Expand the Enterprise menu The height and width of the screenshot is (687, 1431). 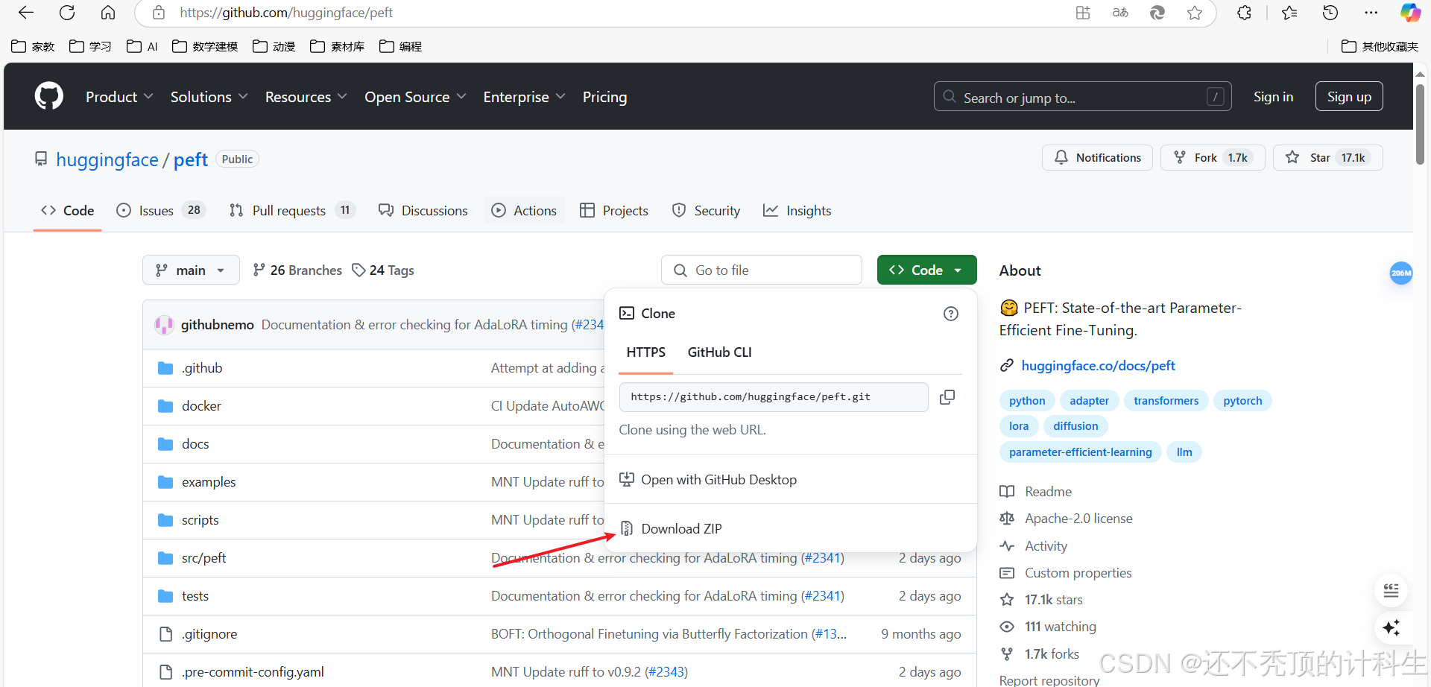click(524, 97)
